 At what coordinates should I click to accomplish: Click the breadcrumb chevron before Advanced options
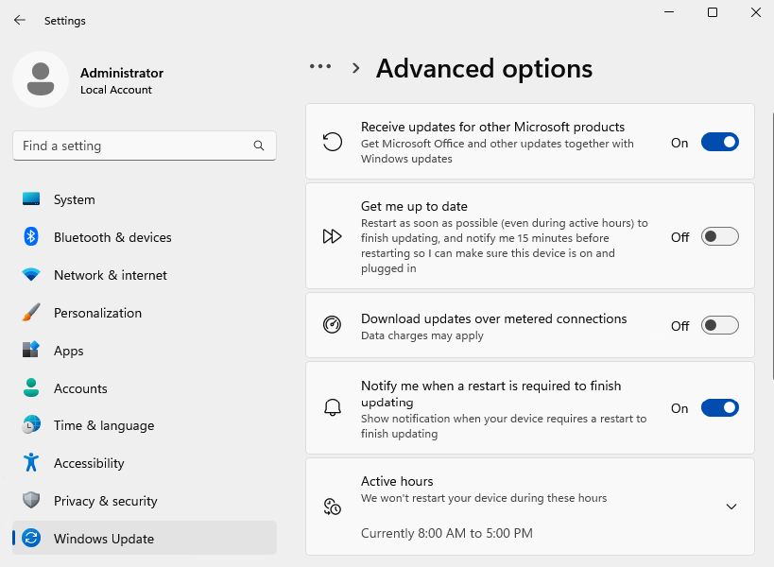tap(356, 67)
